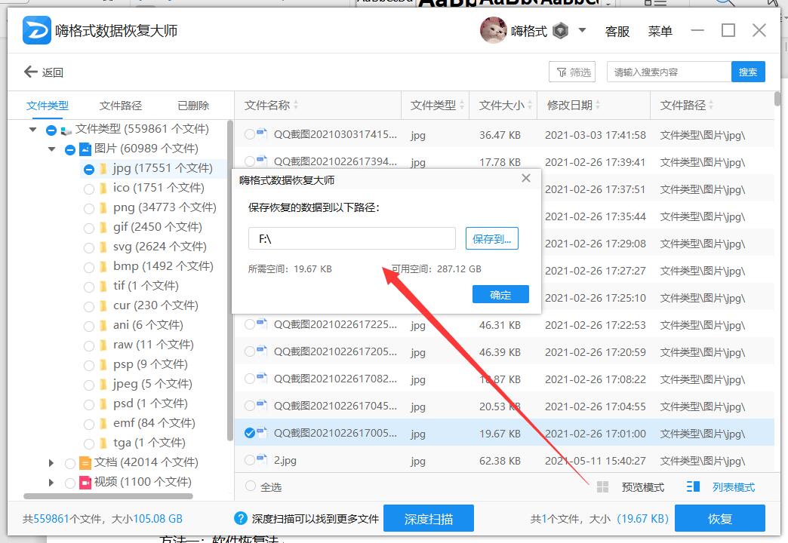This screenshot has height=543, width=788.
Task: Click the tree panel horizontal scrollbar
Action: coord(108,496)
